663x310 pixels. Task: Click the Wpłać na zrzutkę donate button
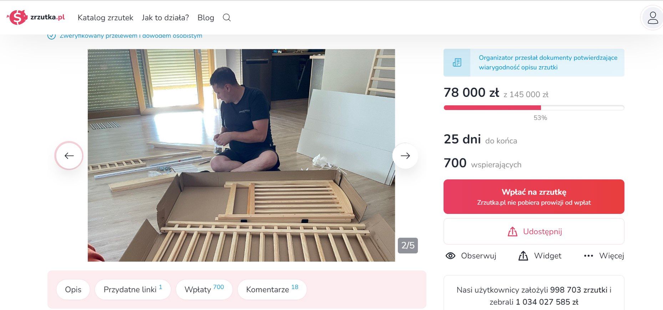(x=533, y=196)
